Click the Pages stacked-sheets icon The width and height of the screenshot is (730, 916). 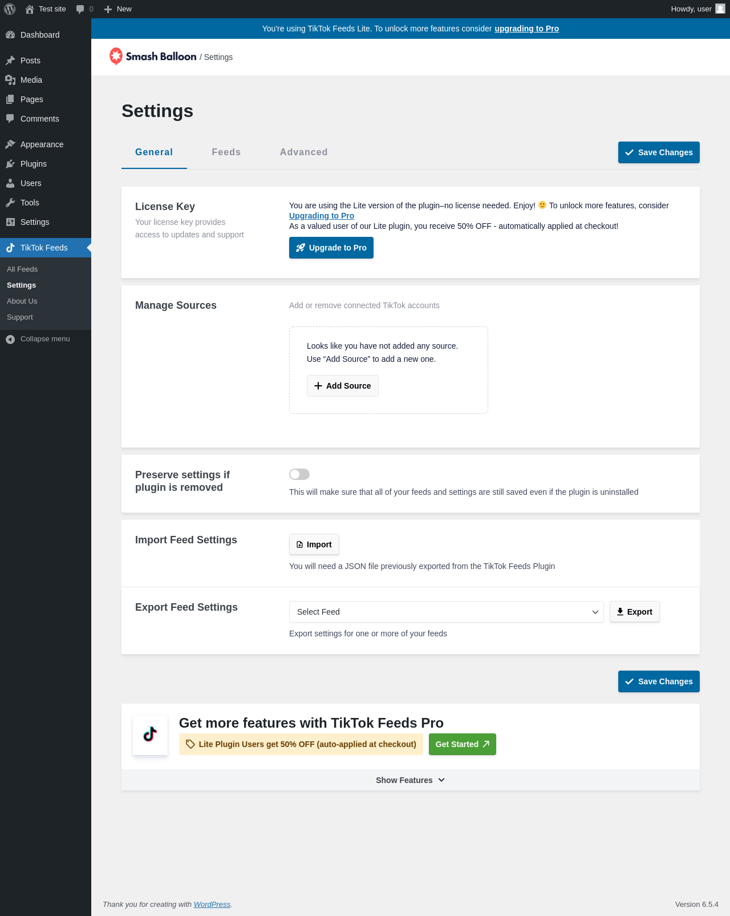[x=10, y=99]
